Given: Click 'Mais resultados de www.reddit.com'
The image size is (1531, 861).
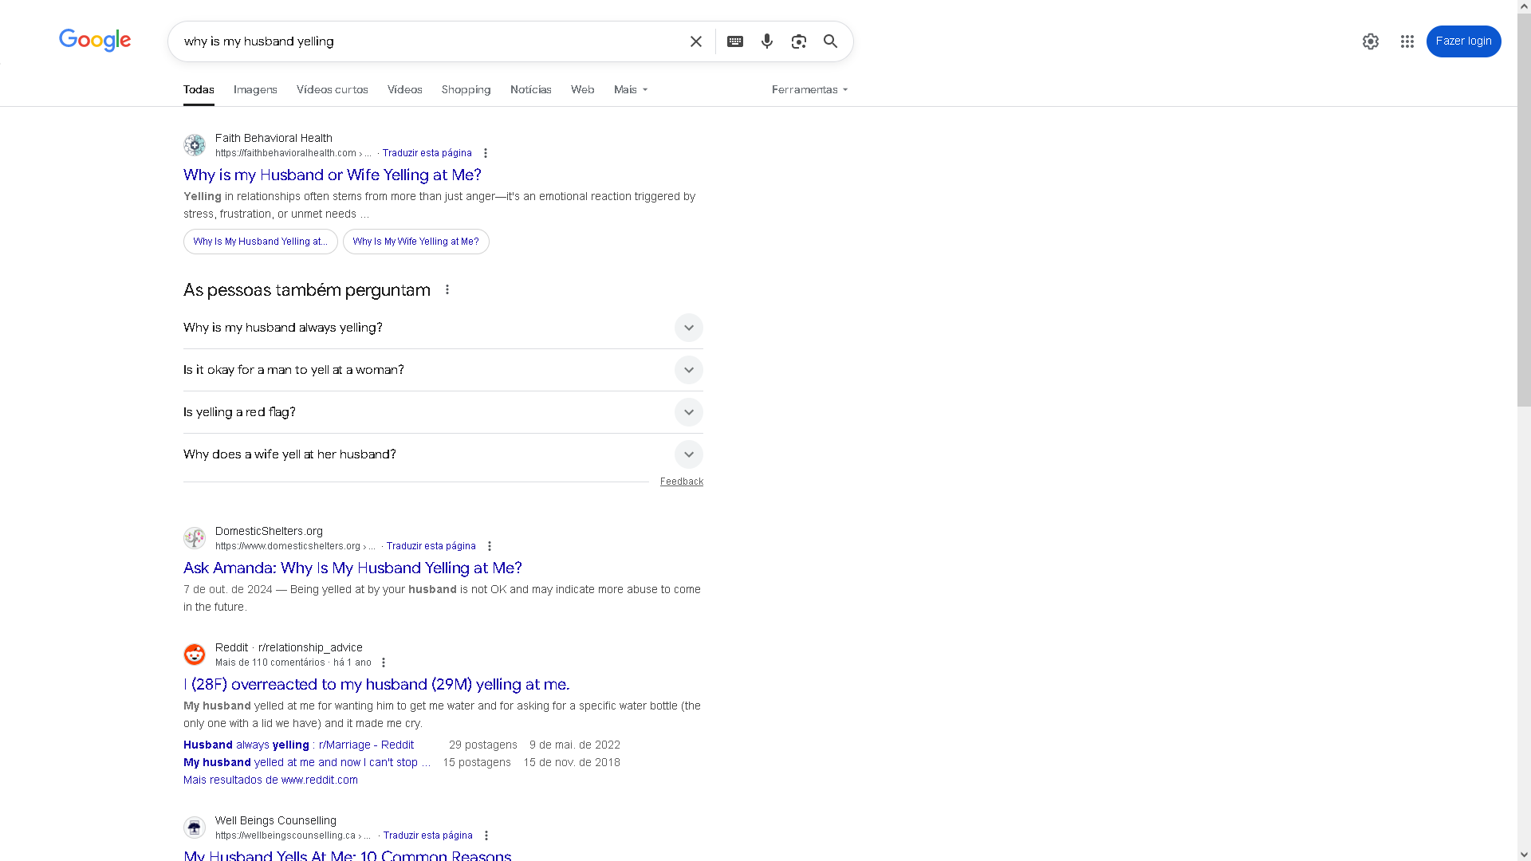Looking at the screenshot, I should point(270,780).
